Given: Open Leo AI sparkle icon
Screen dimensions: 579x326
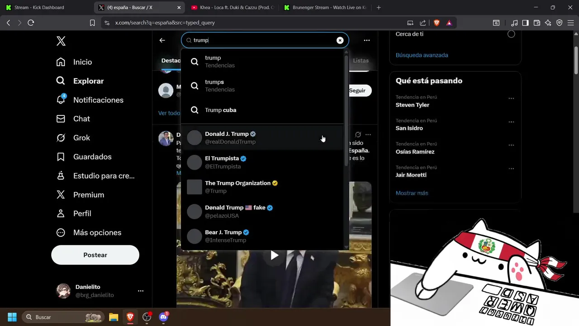Looking at the screenshot, I should pyautogui.click(x=548, y=23).
